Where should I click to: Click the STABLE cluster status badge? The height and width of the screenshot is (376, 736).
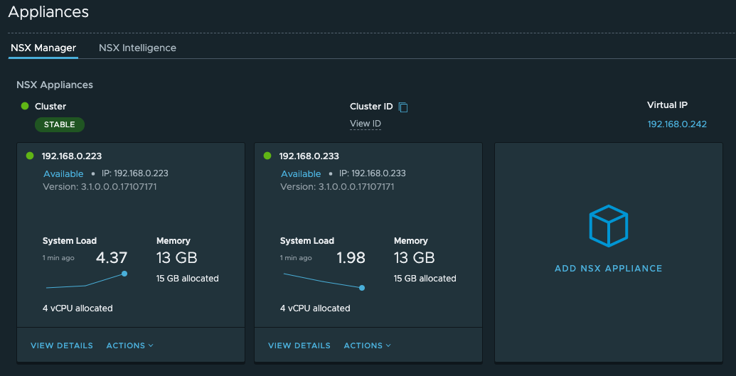[60, 124]
